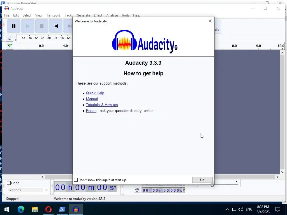The height and width of the screenshot is (215, 287).
Task: Click the network icon in system tray
Action: [x=234, y=209]
